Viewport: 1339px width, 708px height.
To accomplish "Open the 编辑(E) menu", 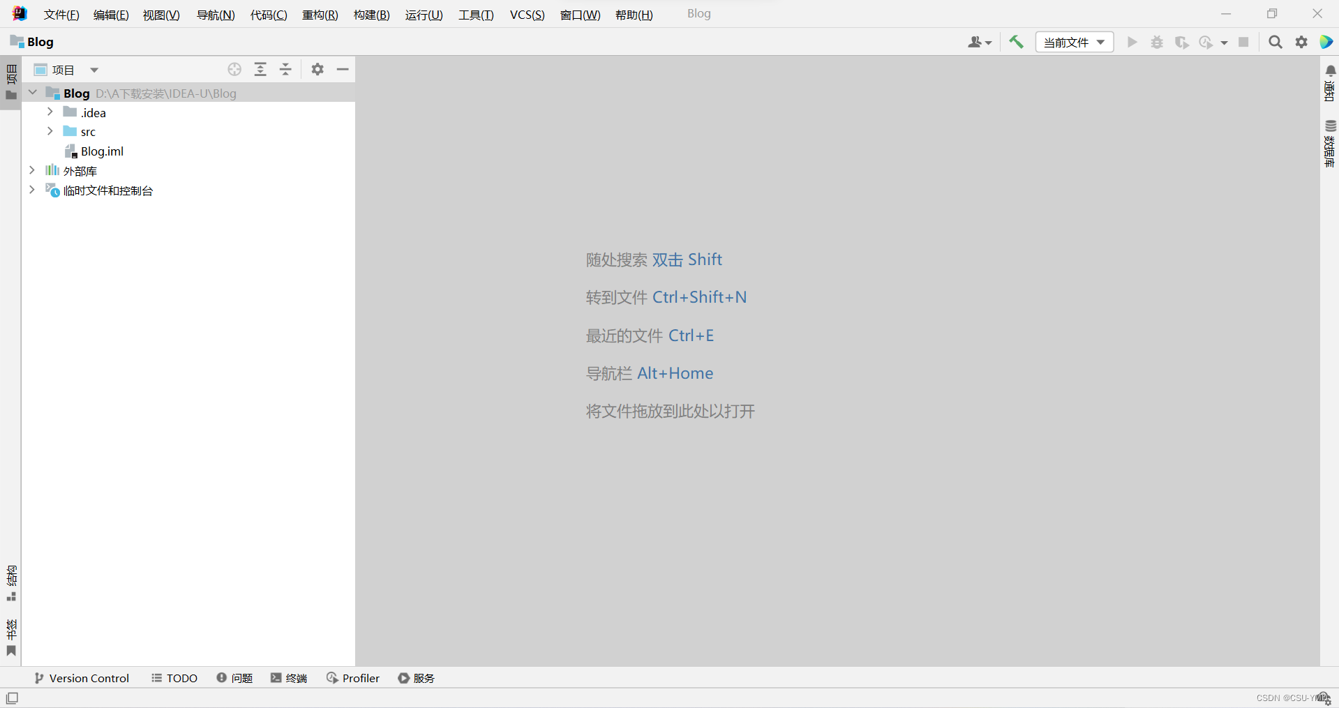I will tap(111, 15).
